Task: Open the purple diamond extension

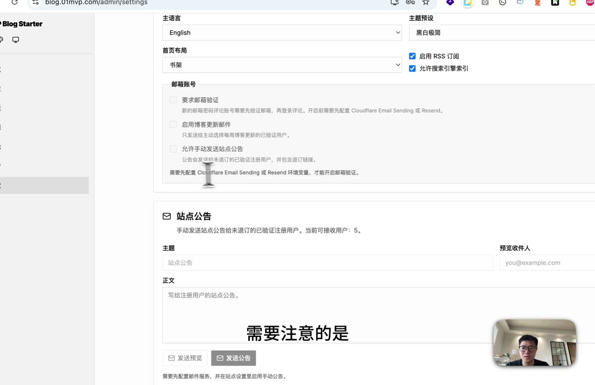Action: coord(450,2)
